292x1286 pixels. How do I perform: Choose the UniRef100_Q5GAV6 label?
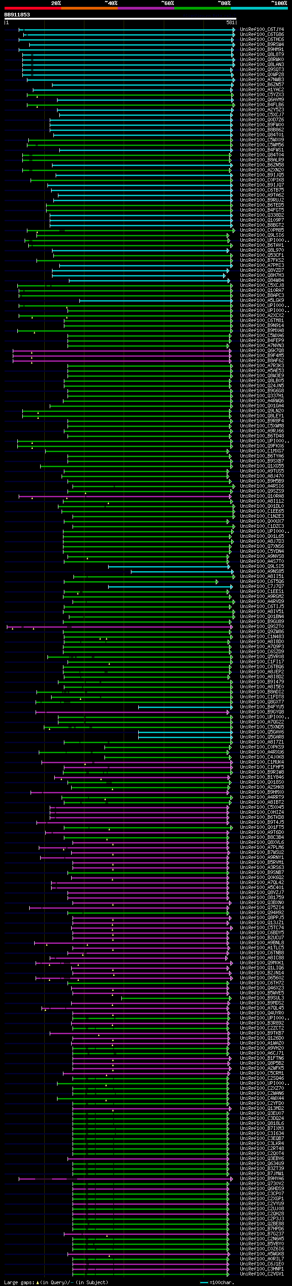tap(262, 732)
